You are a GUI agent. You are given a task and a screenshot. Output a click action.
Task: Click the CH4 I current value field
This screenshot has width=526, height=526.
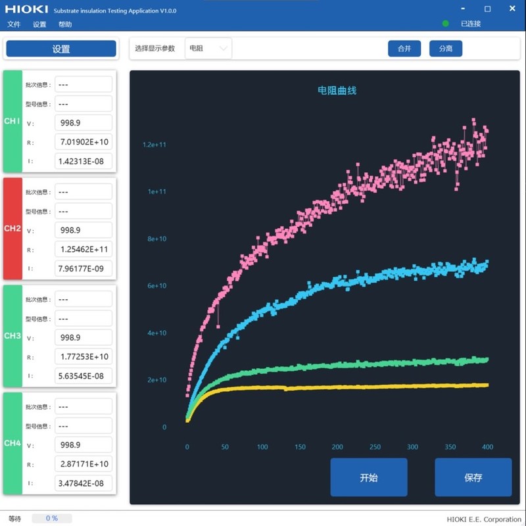click(x=83, y=483)
